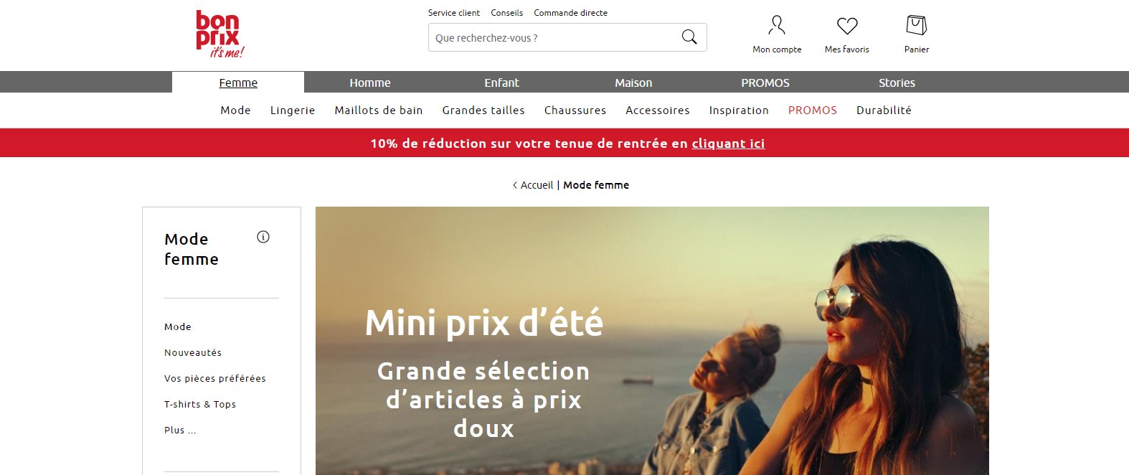Open the Maison tab
Viewport: 1129px width, 475px height.
[x=633, y=83]
